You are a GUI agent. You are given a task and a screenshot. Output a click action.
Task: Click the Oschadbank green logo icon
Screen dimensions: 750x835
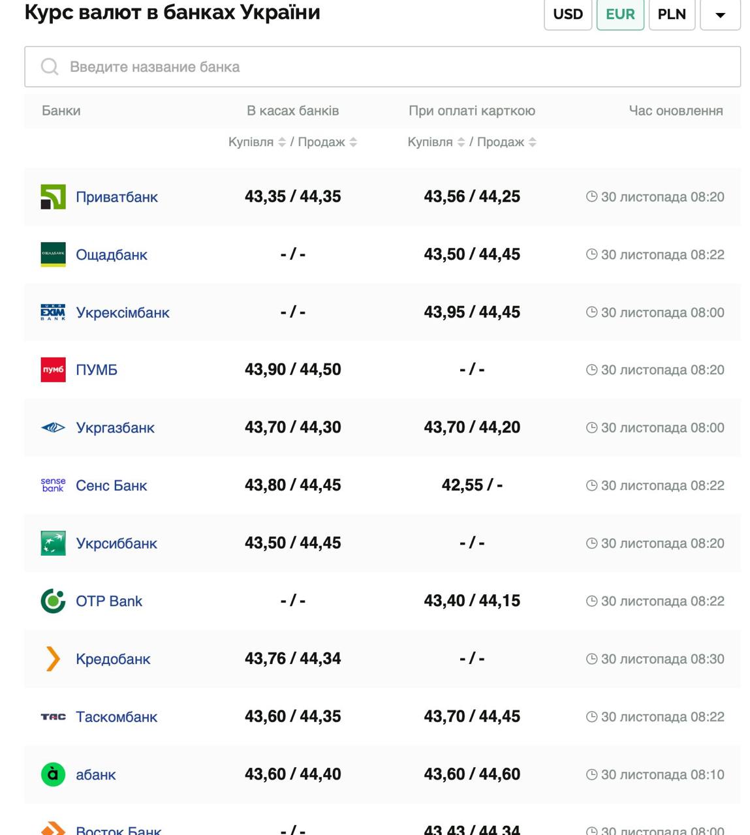(x=53, y=254)
